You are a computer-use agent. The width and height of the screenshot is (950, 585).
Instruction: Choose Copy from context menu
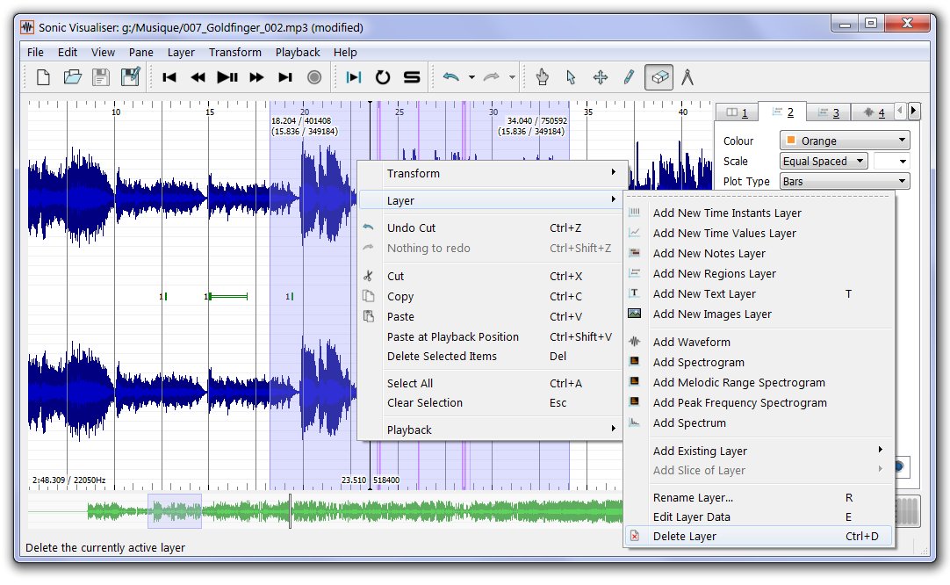pos(492,296)
